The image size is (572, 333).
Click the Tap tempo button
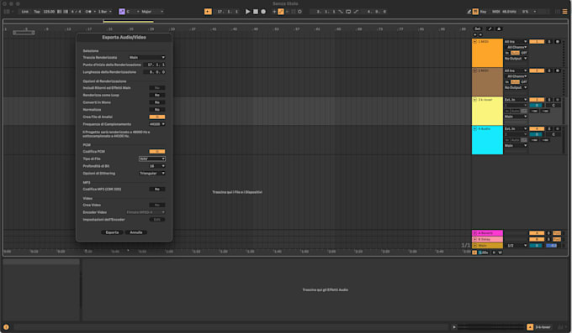[37, 12]
